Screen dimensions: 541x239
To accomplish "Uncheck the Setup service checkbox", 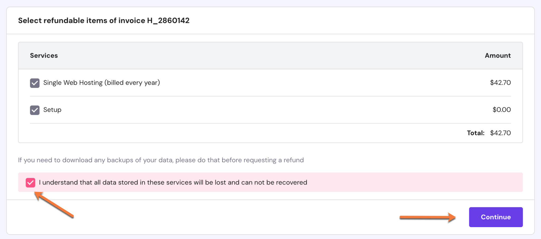I will 34,110.
